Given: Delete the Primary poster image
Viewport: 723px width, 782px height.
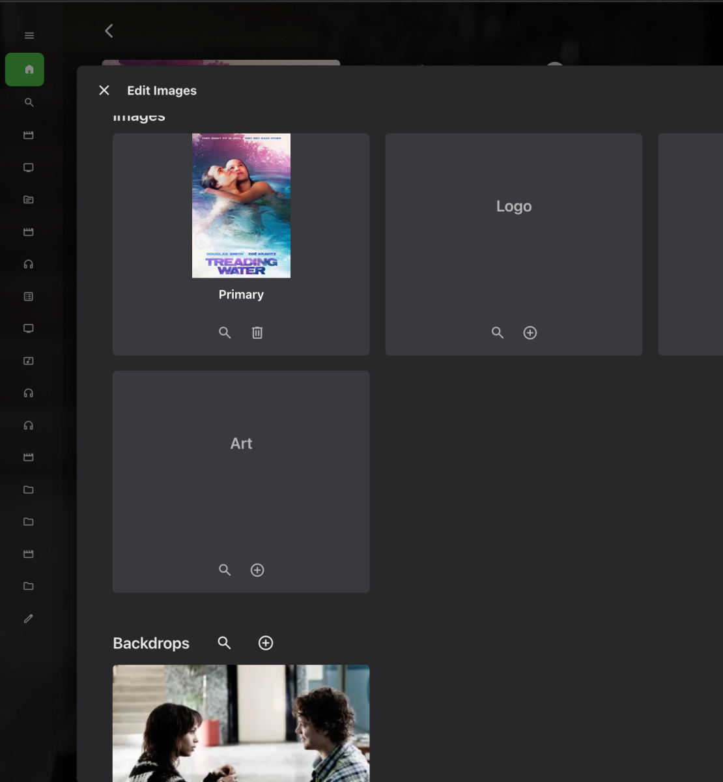Looking at the screenshot, I should click(x=257, y=333).
